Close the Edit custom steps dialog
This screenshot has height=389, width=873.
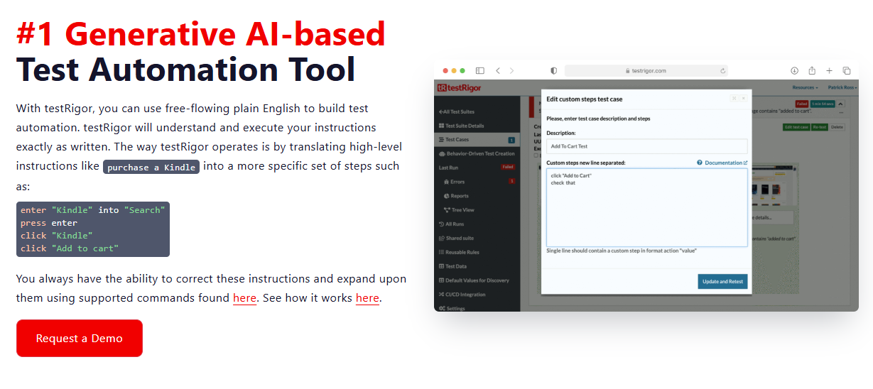tap(743, 99)
